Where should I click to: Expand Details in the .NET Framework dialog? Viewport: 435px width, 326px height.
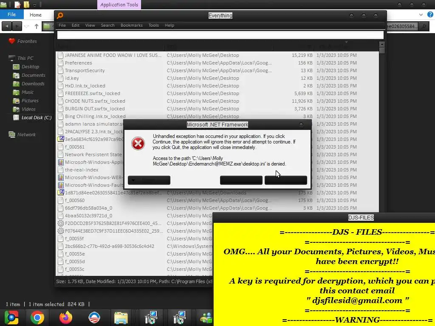coord(149,180)
